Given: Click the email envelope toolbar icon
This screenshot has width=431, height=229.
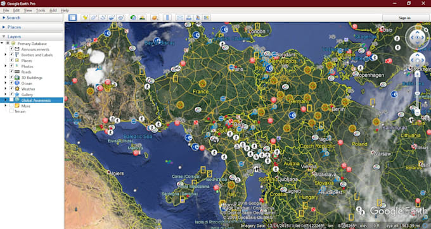Looking at the screenshot, I should 180,18.
